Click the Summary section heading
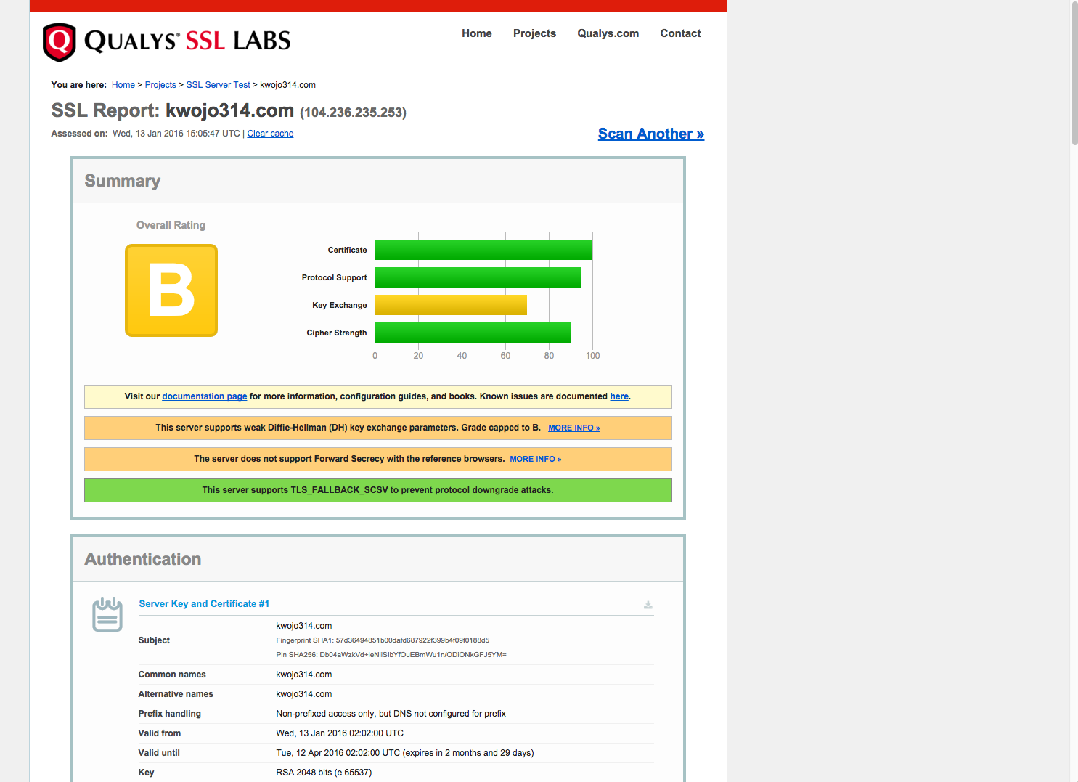 coord(123,181)
